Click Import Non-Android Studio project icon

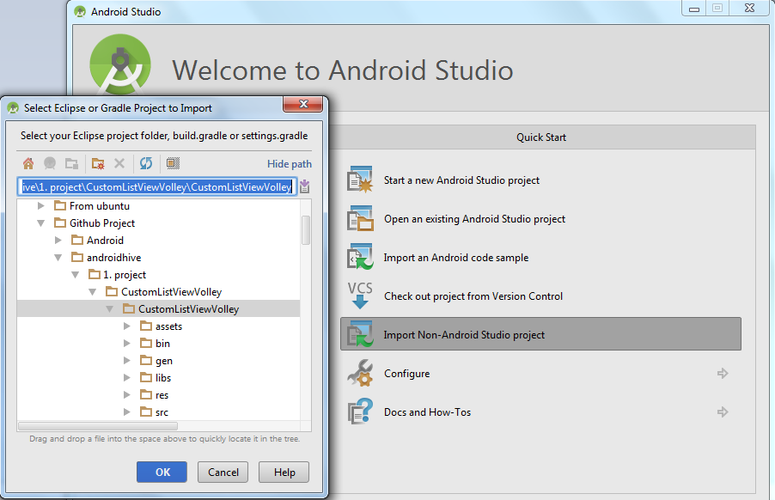[x=360, y=334]
